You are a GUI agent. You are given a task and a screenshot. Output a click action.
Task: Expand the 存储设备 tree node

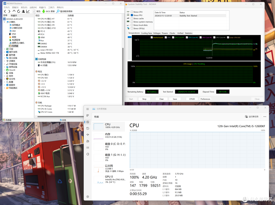(x=4, y=64)
